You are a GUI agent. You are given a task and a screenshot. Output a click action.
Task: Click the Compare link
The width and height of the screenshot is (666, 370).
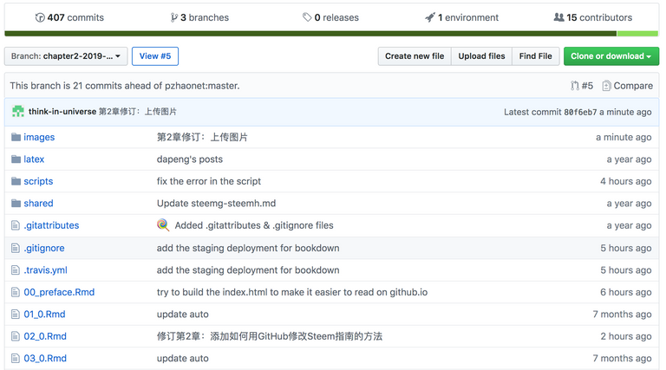(x=628, y=86)
